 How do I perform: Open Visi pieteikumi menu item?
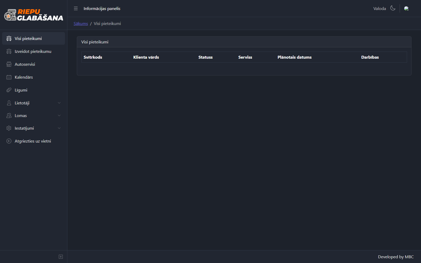click(x=33, y=38)
